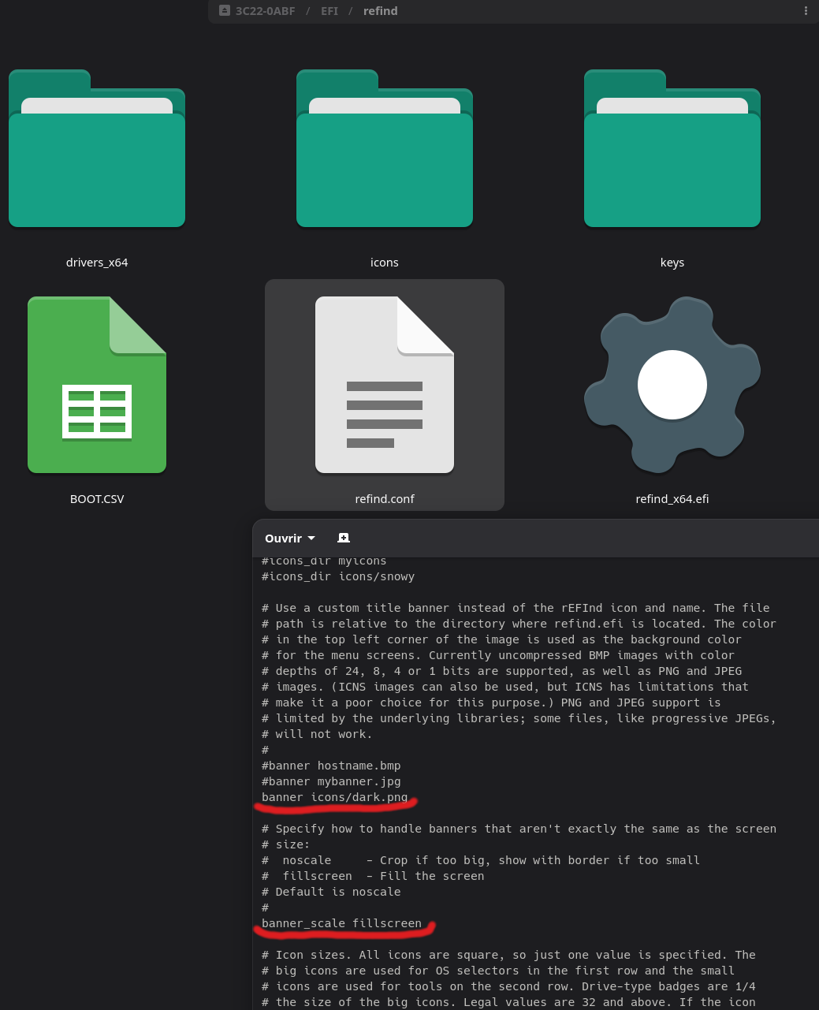The height and width of the screenshot is (1010, 819).
Task: Open the three-dot menu in the path bar
Action: (806, 11)
